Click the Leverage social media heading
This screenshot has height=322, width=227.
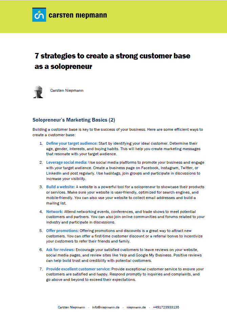67,162
